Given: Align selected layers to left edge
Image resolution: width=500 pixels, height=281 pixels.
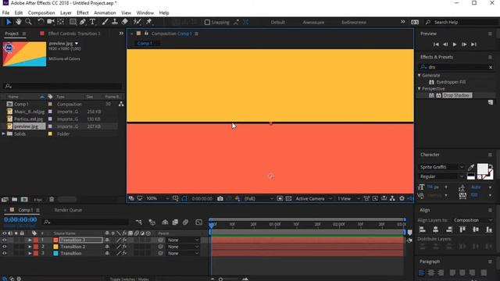Looking at the screenshot, I should (x=422, y=229).
